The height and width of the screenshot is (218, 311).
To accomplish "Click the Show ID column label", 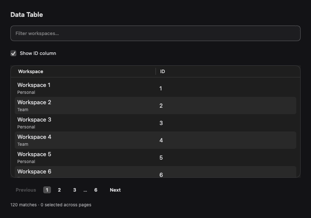I will (x=38, y=53).
